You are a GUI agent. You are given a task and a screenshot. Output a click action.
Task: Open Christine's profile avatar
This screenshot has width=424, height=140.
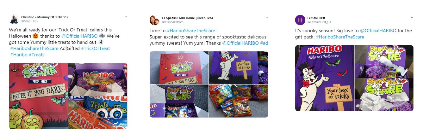point(14,19)
